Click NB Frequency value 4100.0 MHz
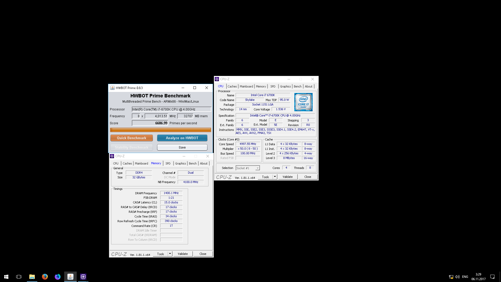Screen dimensions: 501x282 191,182
